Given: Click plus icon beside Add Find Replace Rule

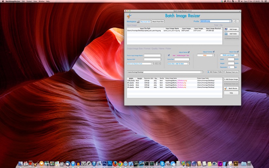Looking at the screenshot, I should (x=156, y=63).
